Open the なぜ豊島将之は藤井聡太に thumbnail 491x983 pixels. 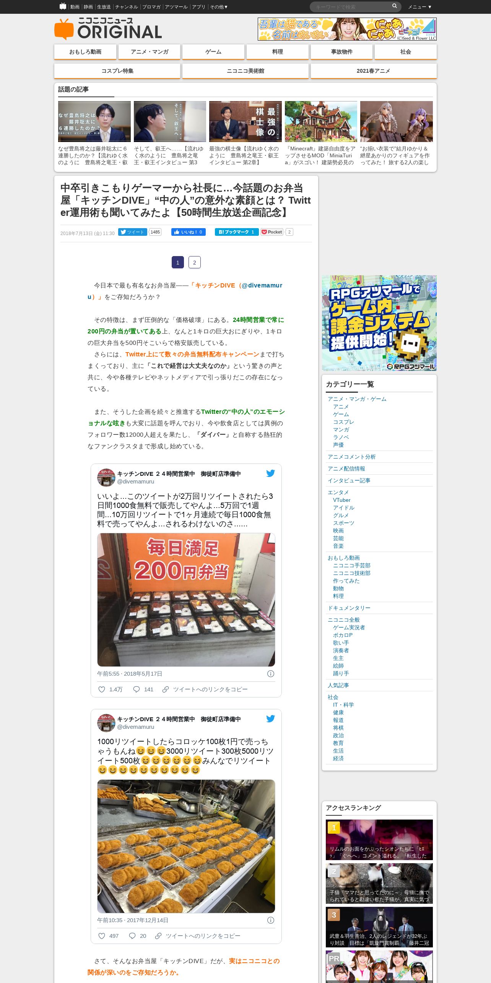pos(94,121)
